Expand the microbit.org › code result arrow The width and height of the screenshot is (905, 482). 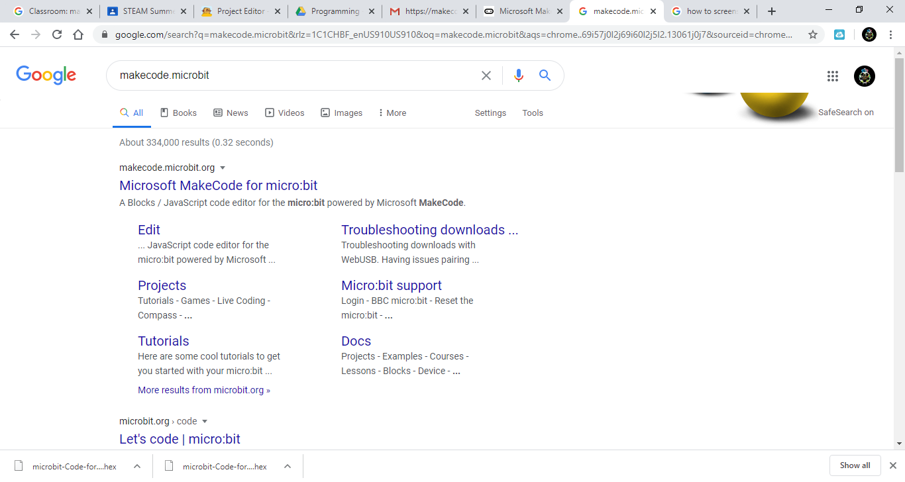[205, 422]
